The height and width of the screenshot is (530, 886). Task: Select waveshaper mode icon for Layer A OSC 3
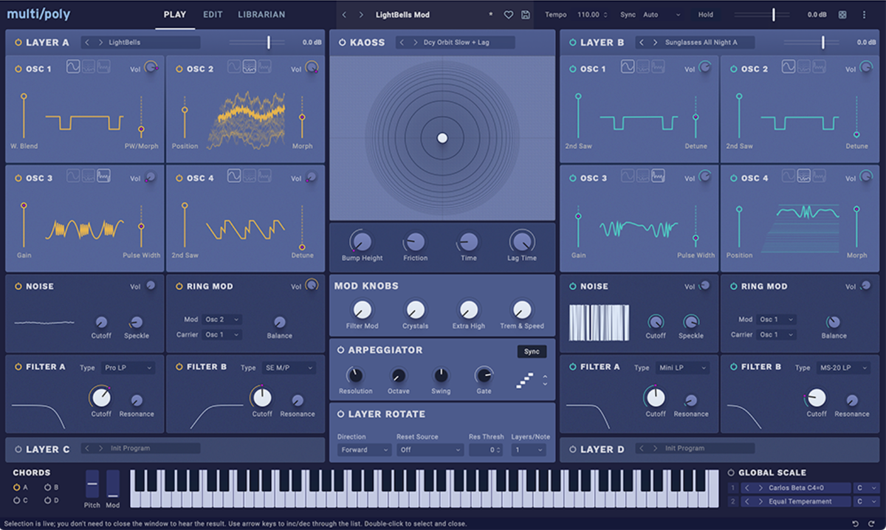pyautogui.click(x=103, y=176)
